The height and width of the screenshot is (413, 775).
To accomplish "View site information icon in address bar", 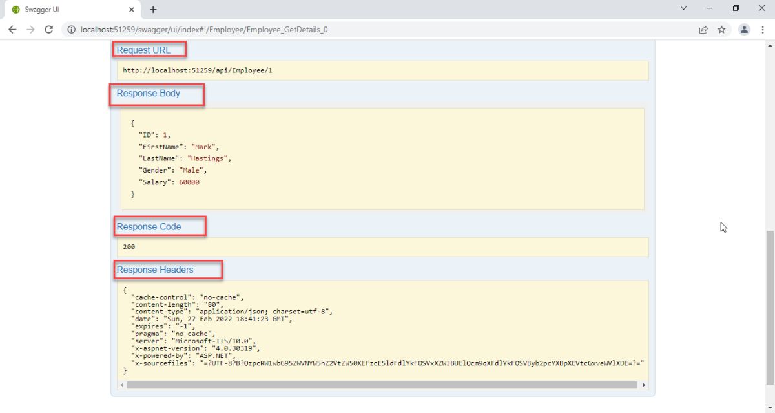I will (x=71, y=30).
